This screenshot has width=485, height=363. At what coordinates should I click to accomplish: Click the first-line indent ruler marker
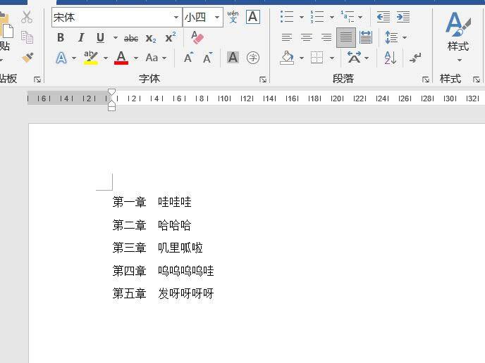tap(111, 92)
